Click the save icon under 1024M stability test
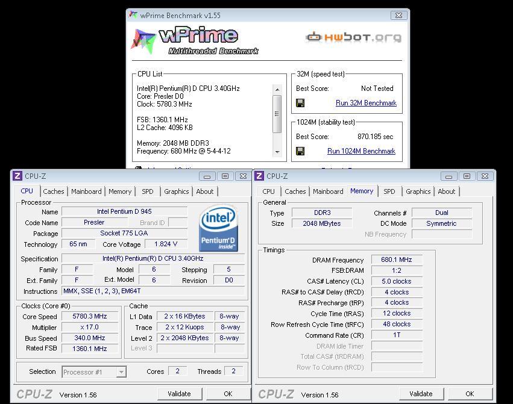Screen dimensions: 513x404 [300, 151]
